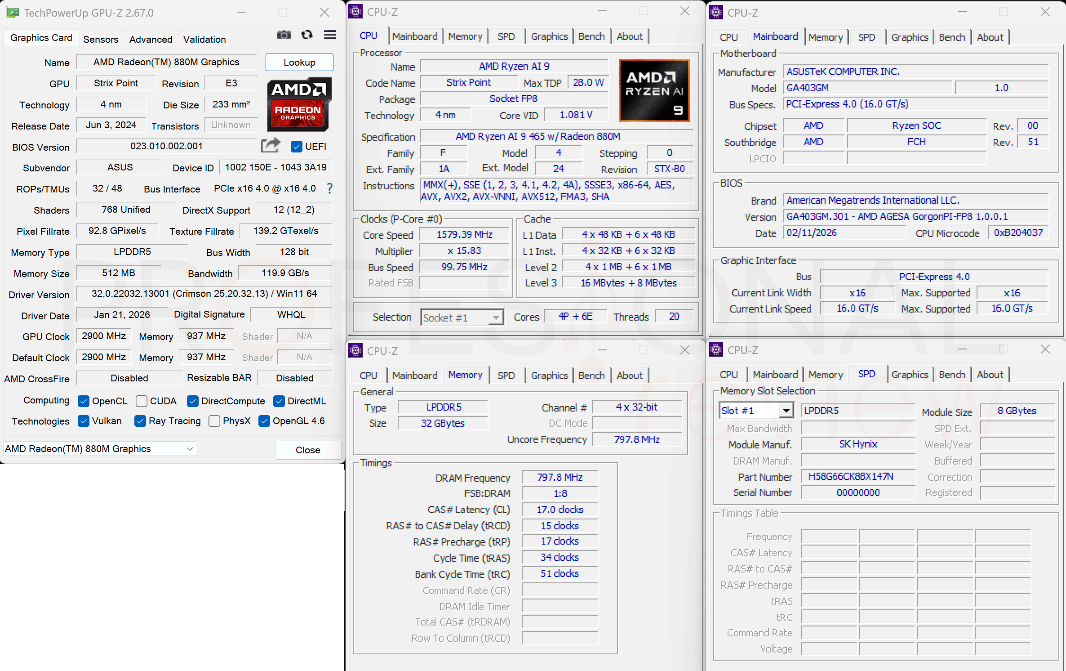Viewport: 1066px width, 671px height.
Task: Toggle the OpenCL checkbox
Action: point(83,401)
